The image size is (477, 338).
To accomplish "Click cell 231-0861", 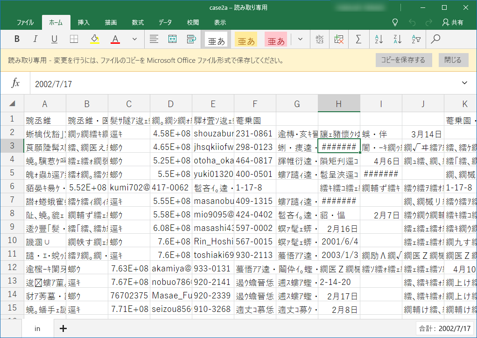I will point(255,134).
